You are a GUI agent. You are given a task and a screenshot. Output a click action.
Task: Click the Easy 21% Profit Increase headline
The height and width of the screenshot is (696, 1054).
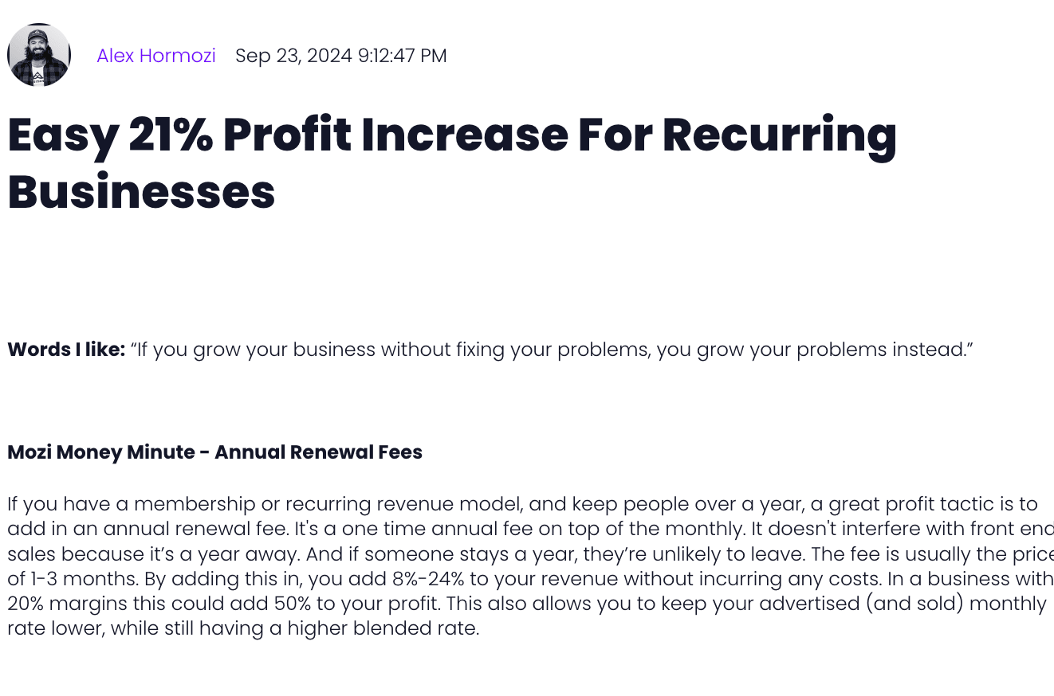pos(452,163)
